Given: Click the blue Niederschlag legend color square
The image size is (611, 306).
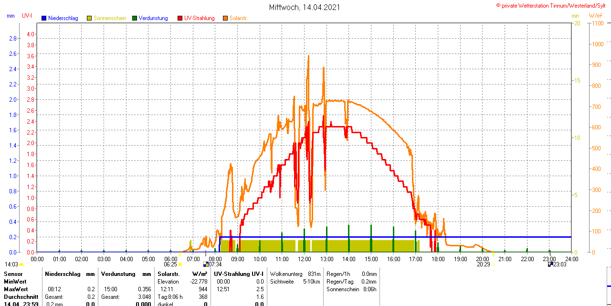Looking at the screenshot, I should click(44, 18).
